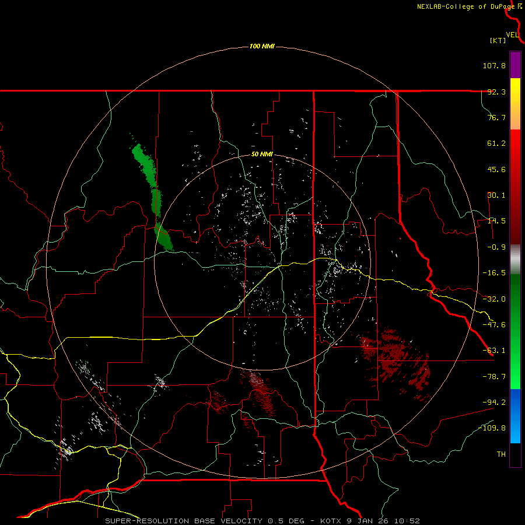This screenshot has height=525, width=525.
Task: Select the -109.8 legend value
Action: (492, 428)
